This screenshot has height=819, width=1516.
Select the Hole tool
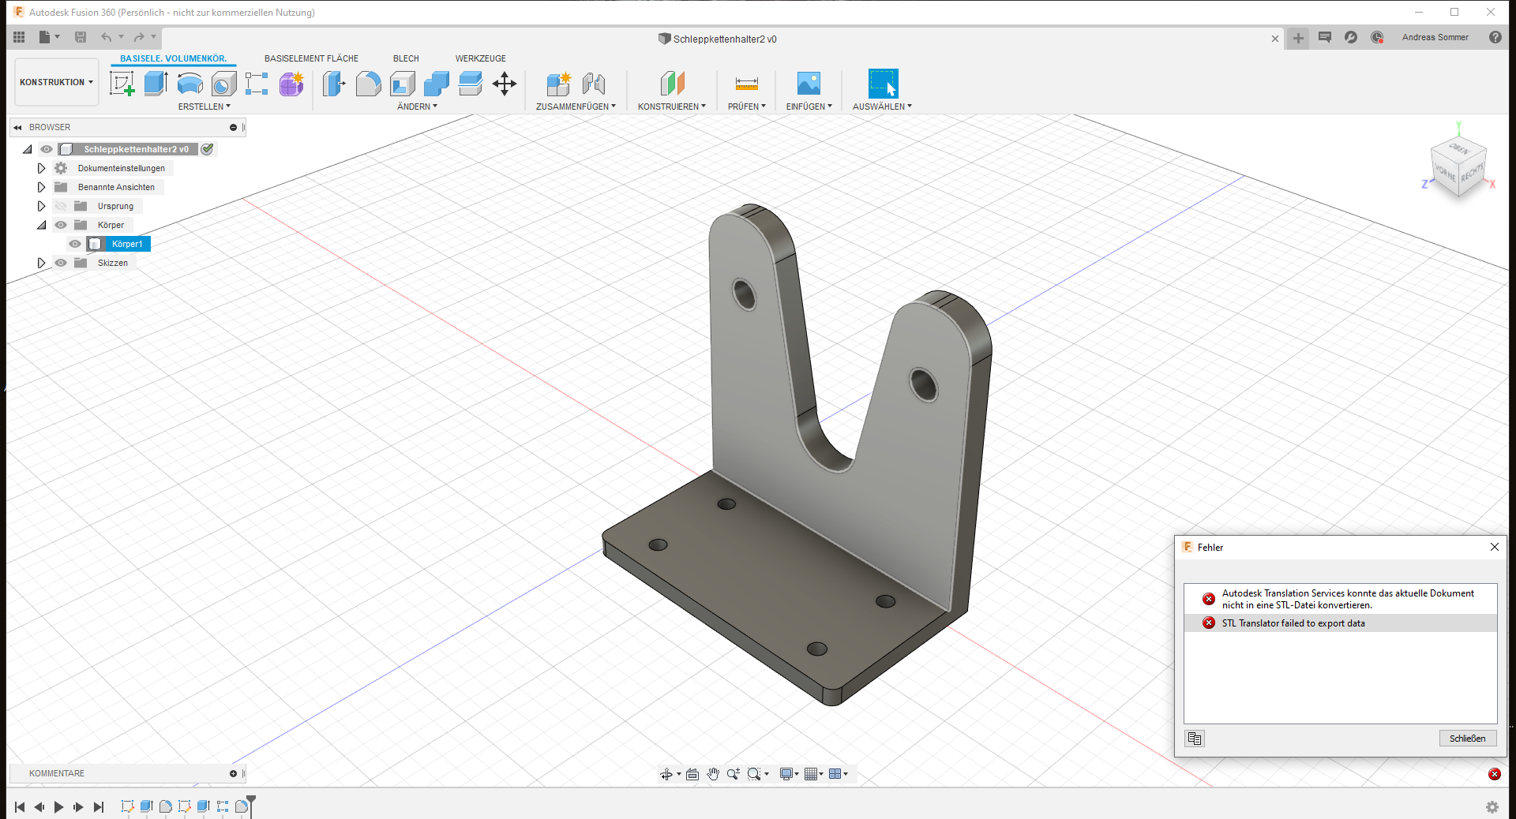click(223, 83)
